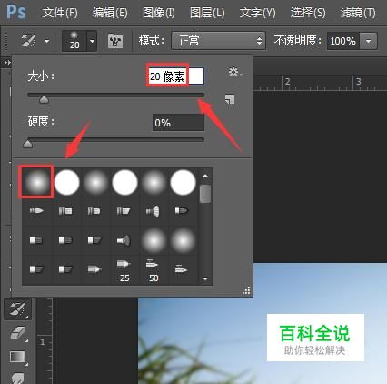Click the brush list scroll down arrow
The height and width of the screenshot is (384, 387).
(x=205, y=278)
